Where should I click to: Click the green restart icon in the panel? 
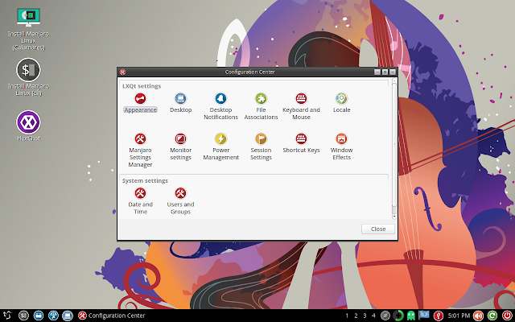click(x=492, y=316)
